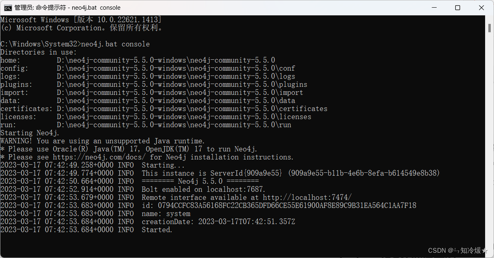Click the 'Bolt enabled on localhost:7687' log line
The image size is (494, 258).
point(203,190)
